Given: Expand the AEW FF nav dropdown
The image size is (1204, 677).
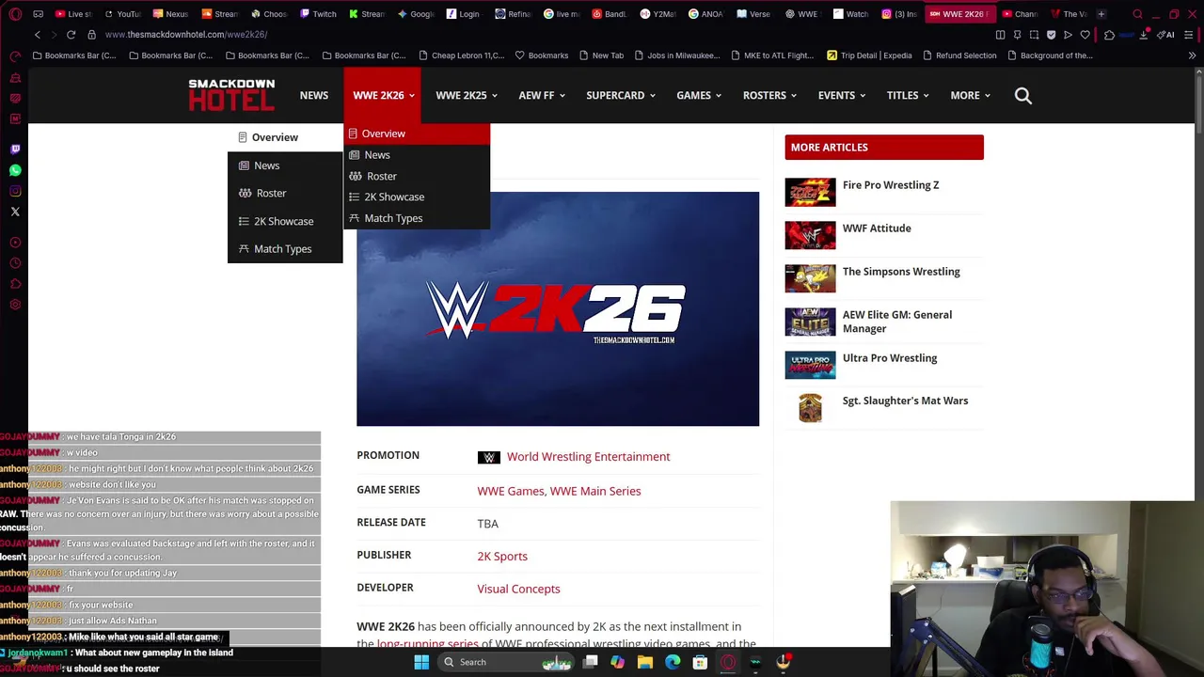Looking at the screenshot, I should point(542,95).
